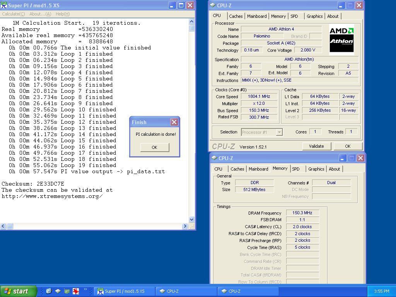Viewport: 396px width, 297px height.
Task: Click the Channels # value Dual
Action: click(x=331, y=183)
